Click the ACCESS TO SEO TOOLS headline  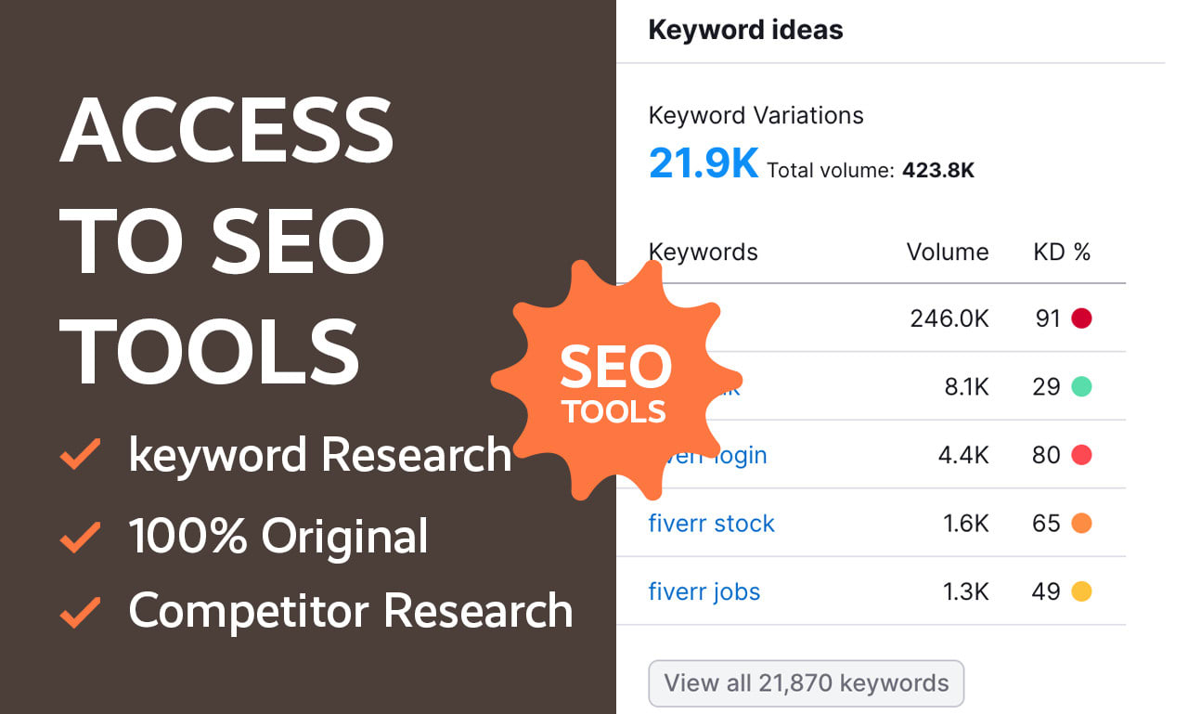point(227,241)
